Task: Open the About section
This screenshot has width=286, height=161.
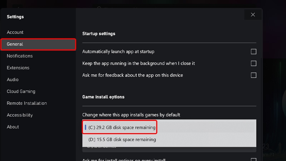Action: tap(13, 127)
